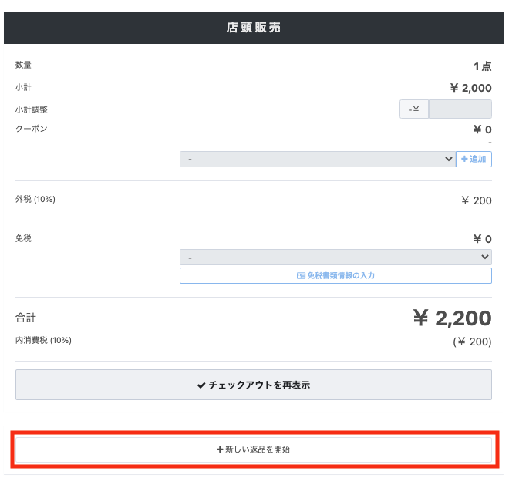Focus the 小計調整 amount input field
Viewport: 509px width, 478px height.
460,109
